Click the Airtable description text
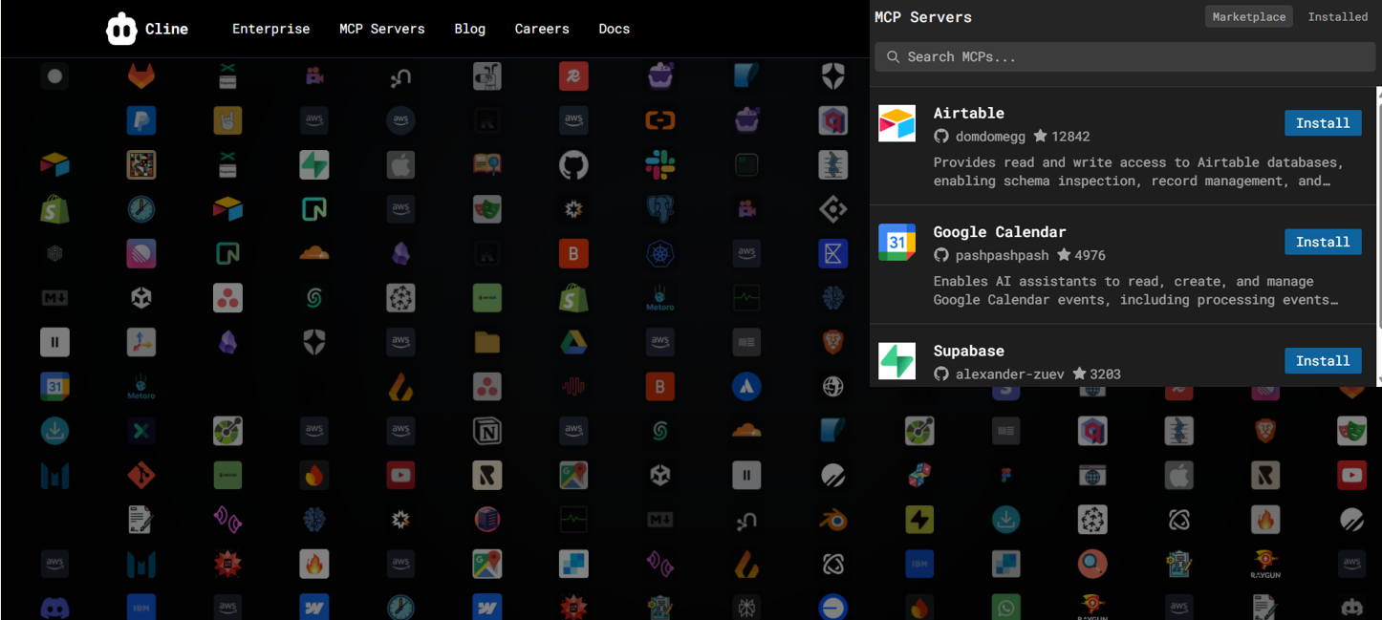Viewport: 1382px width, 620px height. tap(1136, 172)
